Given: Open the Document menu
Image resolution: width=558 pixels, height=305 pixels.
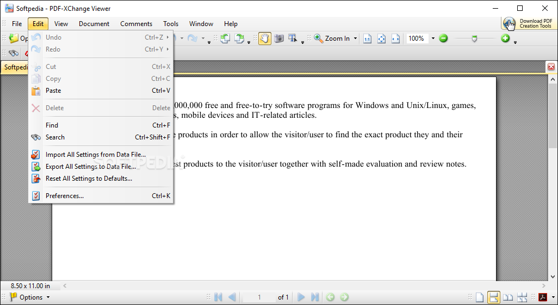Looking at the screenshot, I should coord(94,24).
